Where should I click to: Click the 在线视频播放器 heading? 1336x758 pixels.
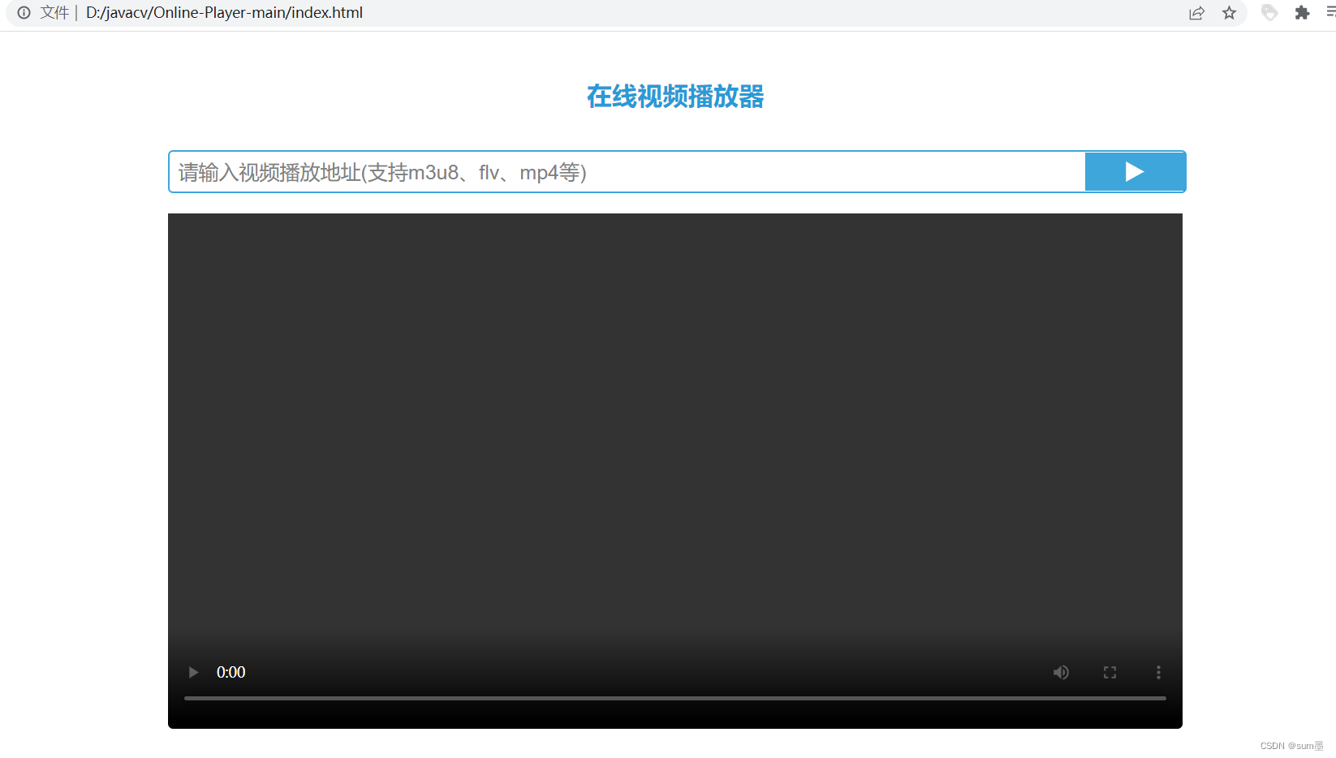[x=675, y=97]
